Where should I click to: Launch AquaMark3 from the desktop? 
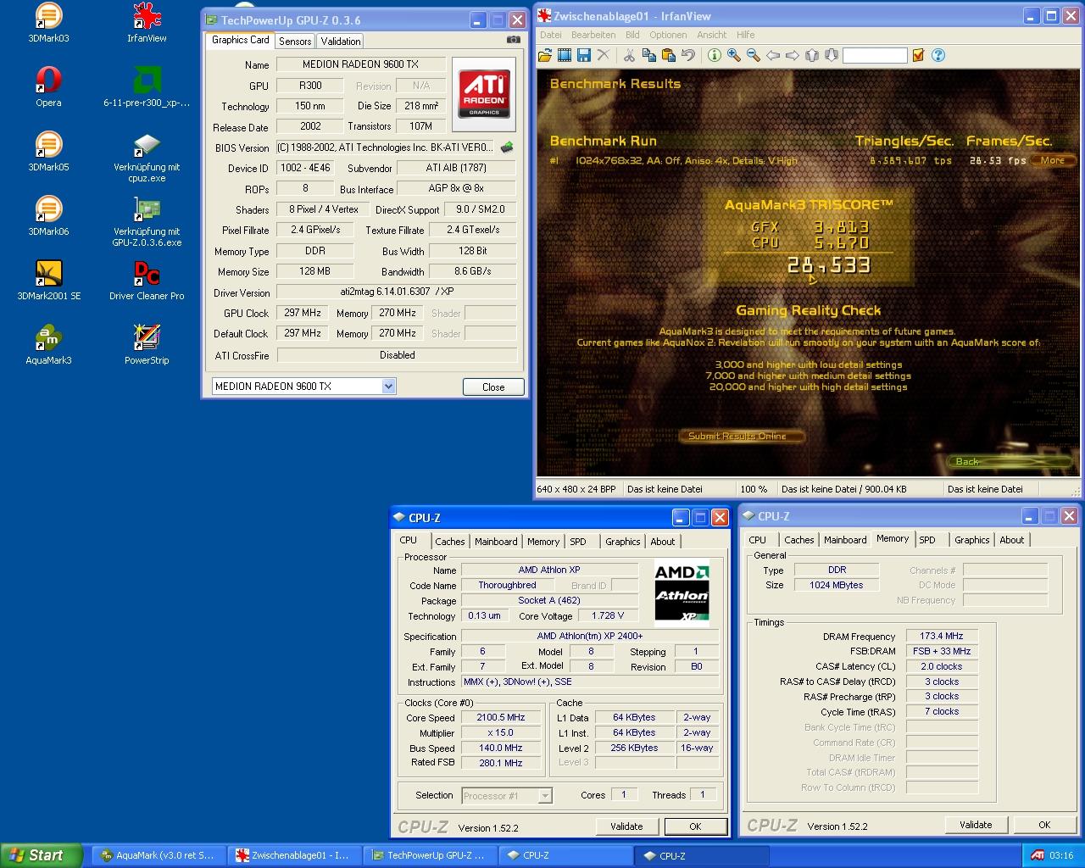coord(48,345)
